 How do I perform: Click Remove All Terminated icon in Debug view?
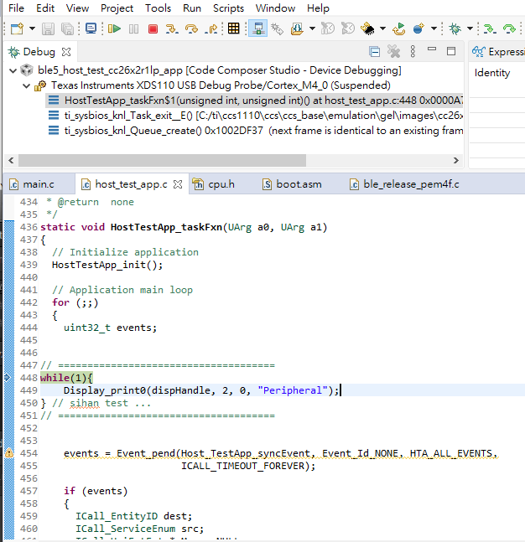(x=393, y=52)
